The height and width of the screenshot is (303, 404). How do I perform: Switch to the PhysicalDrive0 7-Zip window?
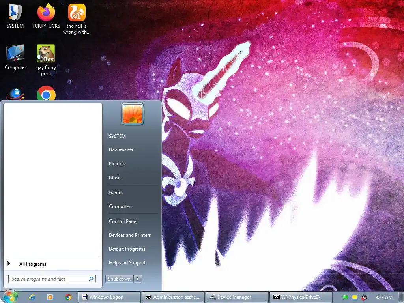click(301, 297)
